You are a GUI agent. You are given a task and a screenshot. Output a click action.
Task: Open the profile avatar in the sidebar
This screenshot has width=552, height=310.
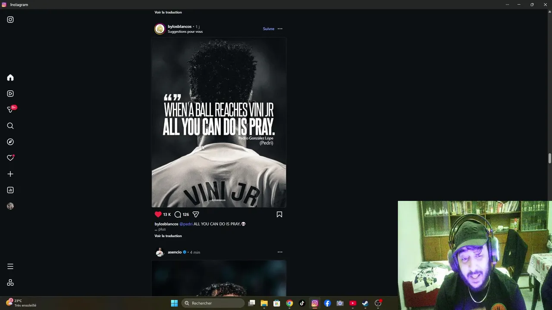[x=10, y=206]
